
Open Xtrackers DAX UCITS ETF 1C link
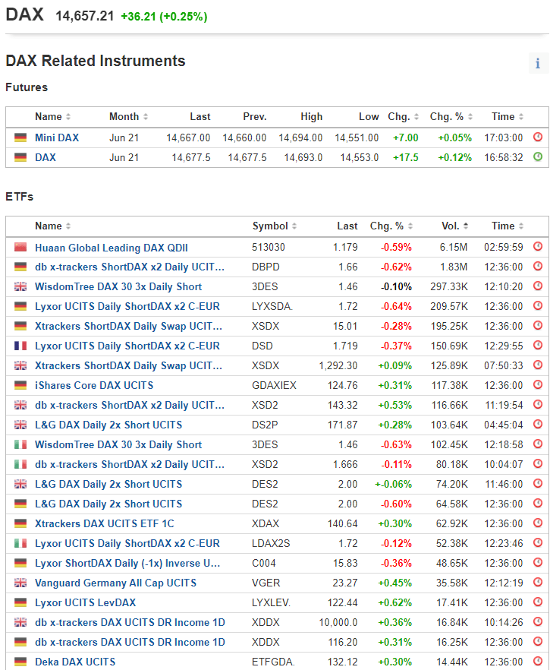pos(105,523)
